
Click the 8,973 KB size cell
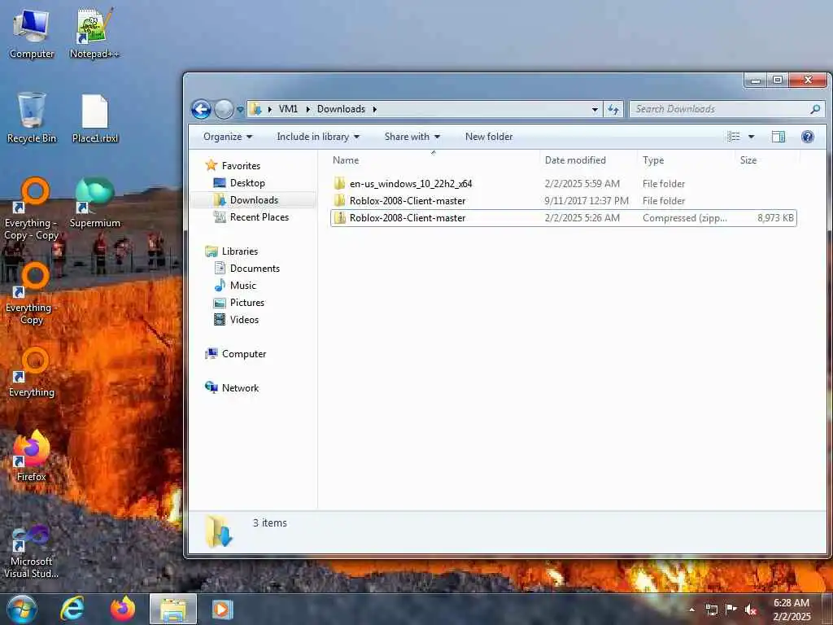click(775, 218)
